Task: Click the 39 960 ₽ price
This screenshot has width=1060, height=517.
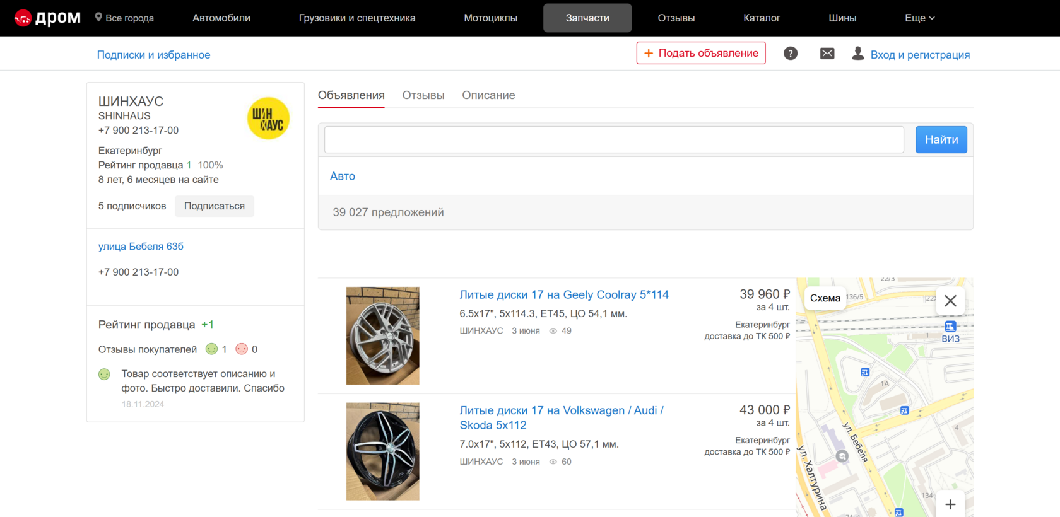Action: [765, 294]
